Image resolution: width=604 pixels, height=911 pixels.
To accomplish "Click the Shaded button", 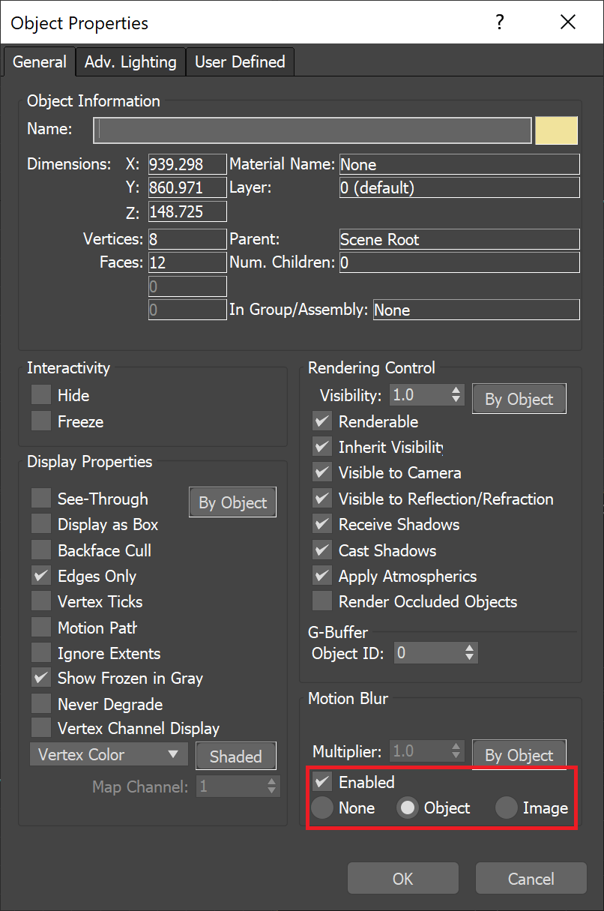I will tap(235, 757).
